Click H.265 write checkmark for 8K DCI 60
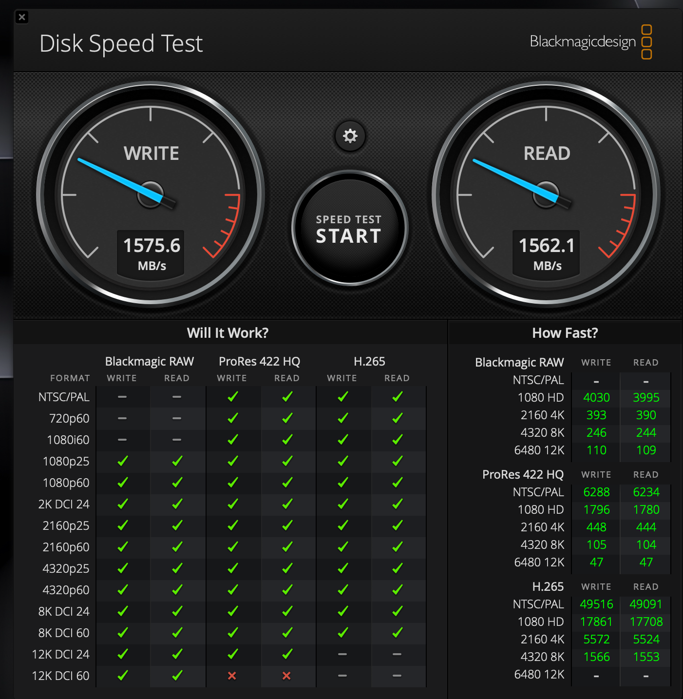The image size is (683, 699). tap(343, 632)
